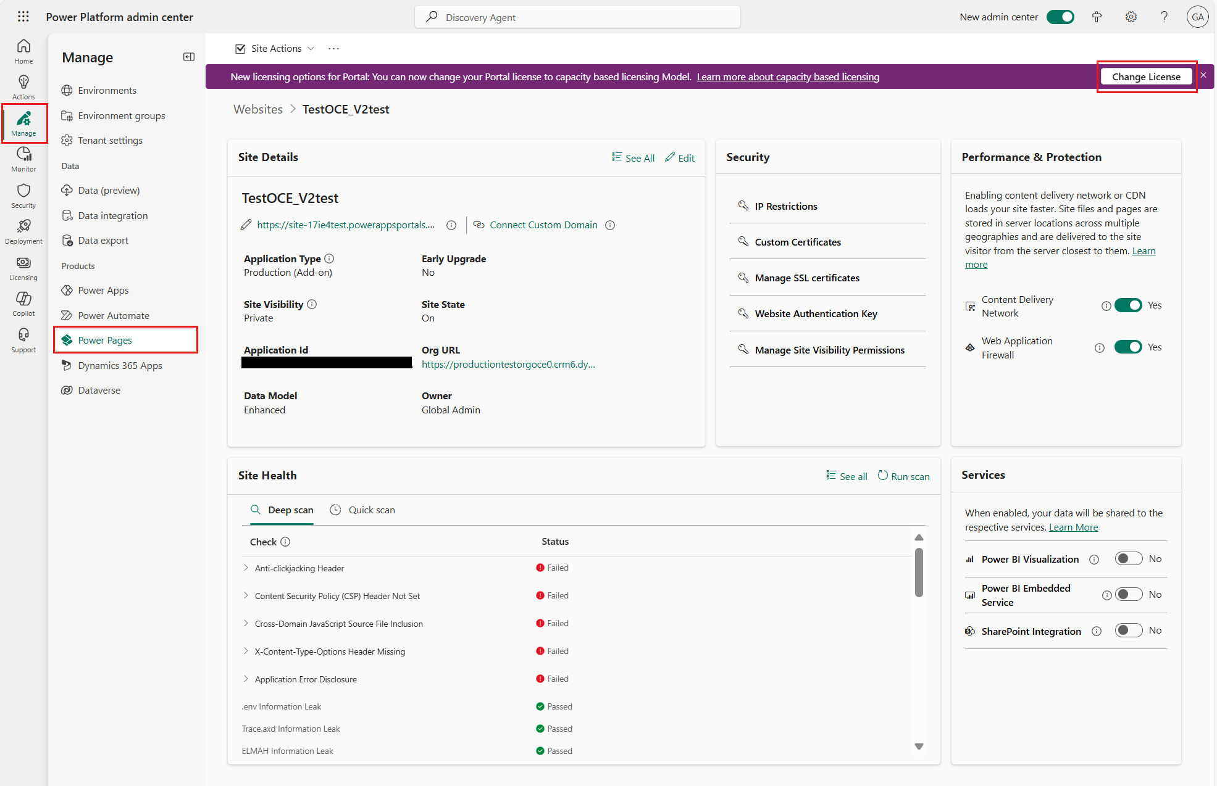Image resolution: width=1217 pixels, height=786 pixels.
Task: Open the app launcher waffle icon
Action: point(23,17)
